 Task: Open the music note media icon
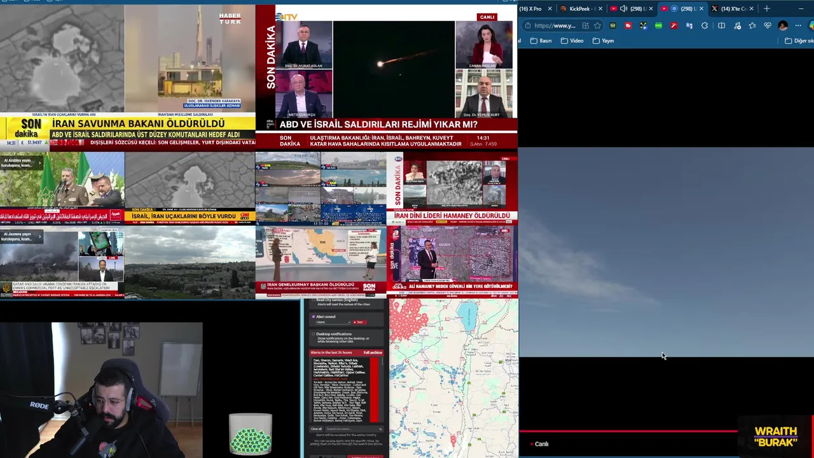(737, 25)
